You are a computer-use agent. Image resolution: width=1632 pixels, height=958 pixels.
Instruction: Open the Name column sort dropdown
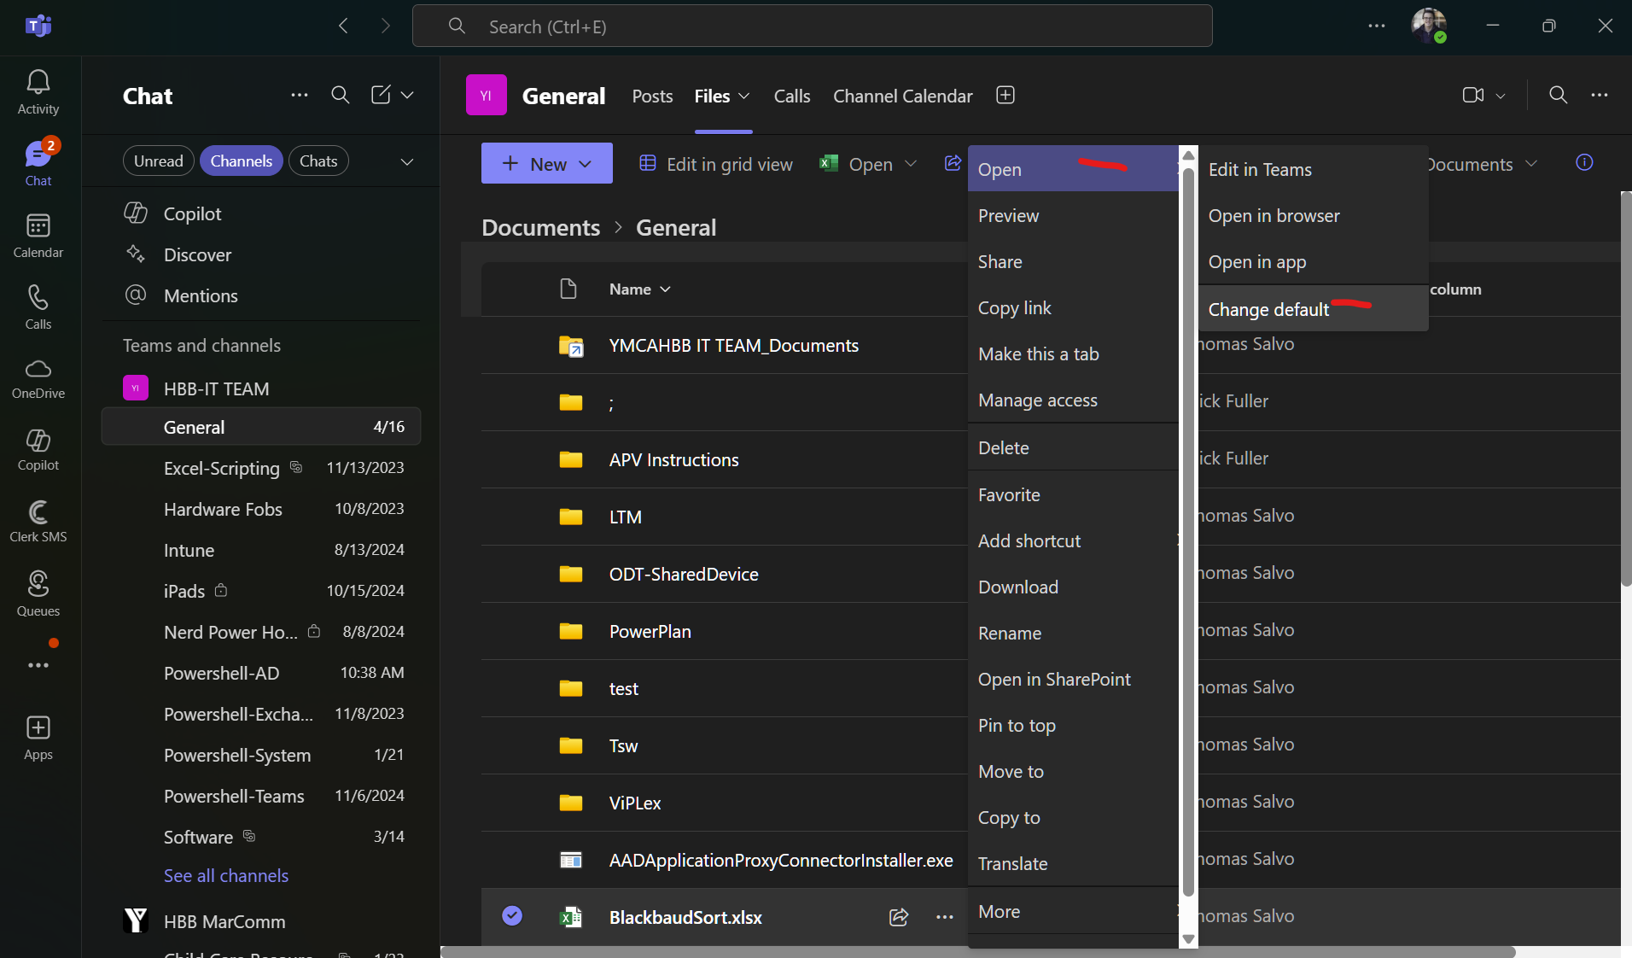640,289
